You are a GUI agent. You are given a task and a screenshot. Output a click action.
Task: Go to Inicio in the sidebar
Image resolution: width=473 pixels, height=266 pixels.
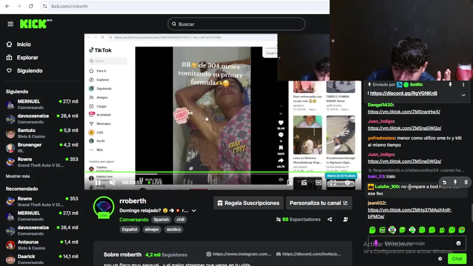[x=24, y=44]
